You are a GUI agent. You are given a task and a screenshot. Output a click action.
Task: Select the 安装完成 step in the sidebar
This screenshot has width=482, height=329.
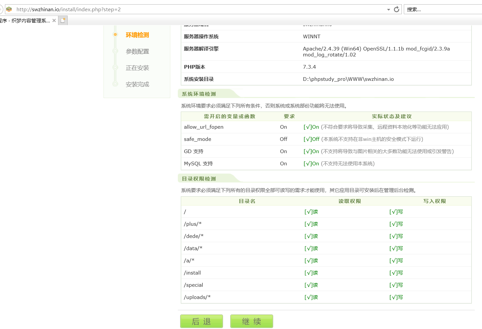[x=137, y=84]
